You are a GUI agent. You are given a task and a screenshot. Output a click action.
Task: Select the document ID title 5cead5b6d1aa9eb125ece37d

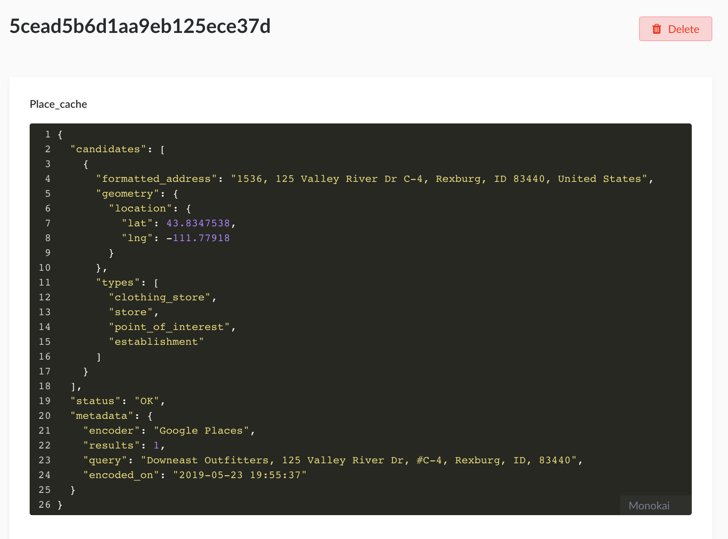[x=140, y=27]
